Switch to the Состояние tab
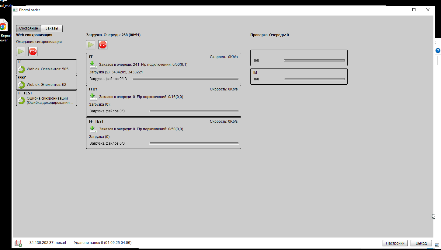This screenshot has width=441, height=250. [29, 28]
